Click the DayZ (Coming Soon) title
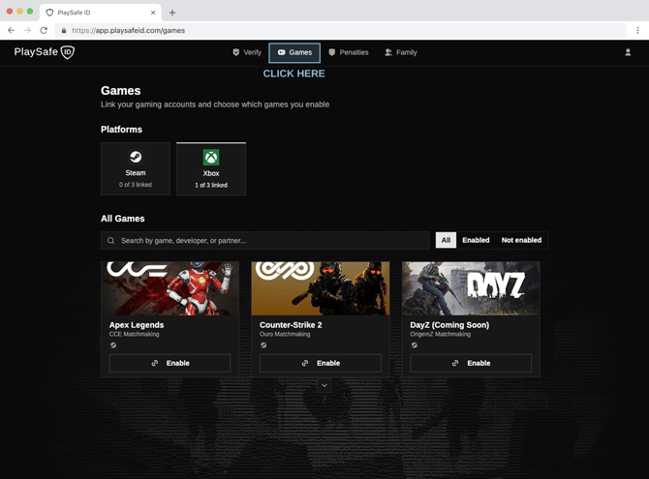 point(449,325)
